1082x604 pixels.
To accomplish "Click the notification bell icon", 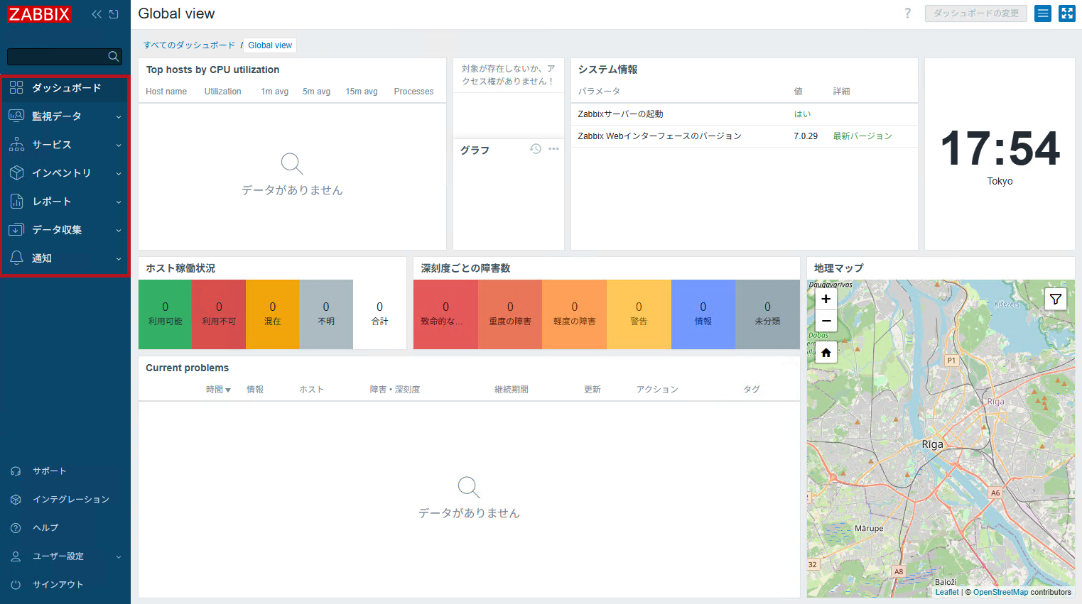I will [16, 258].
